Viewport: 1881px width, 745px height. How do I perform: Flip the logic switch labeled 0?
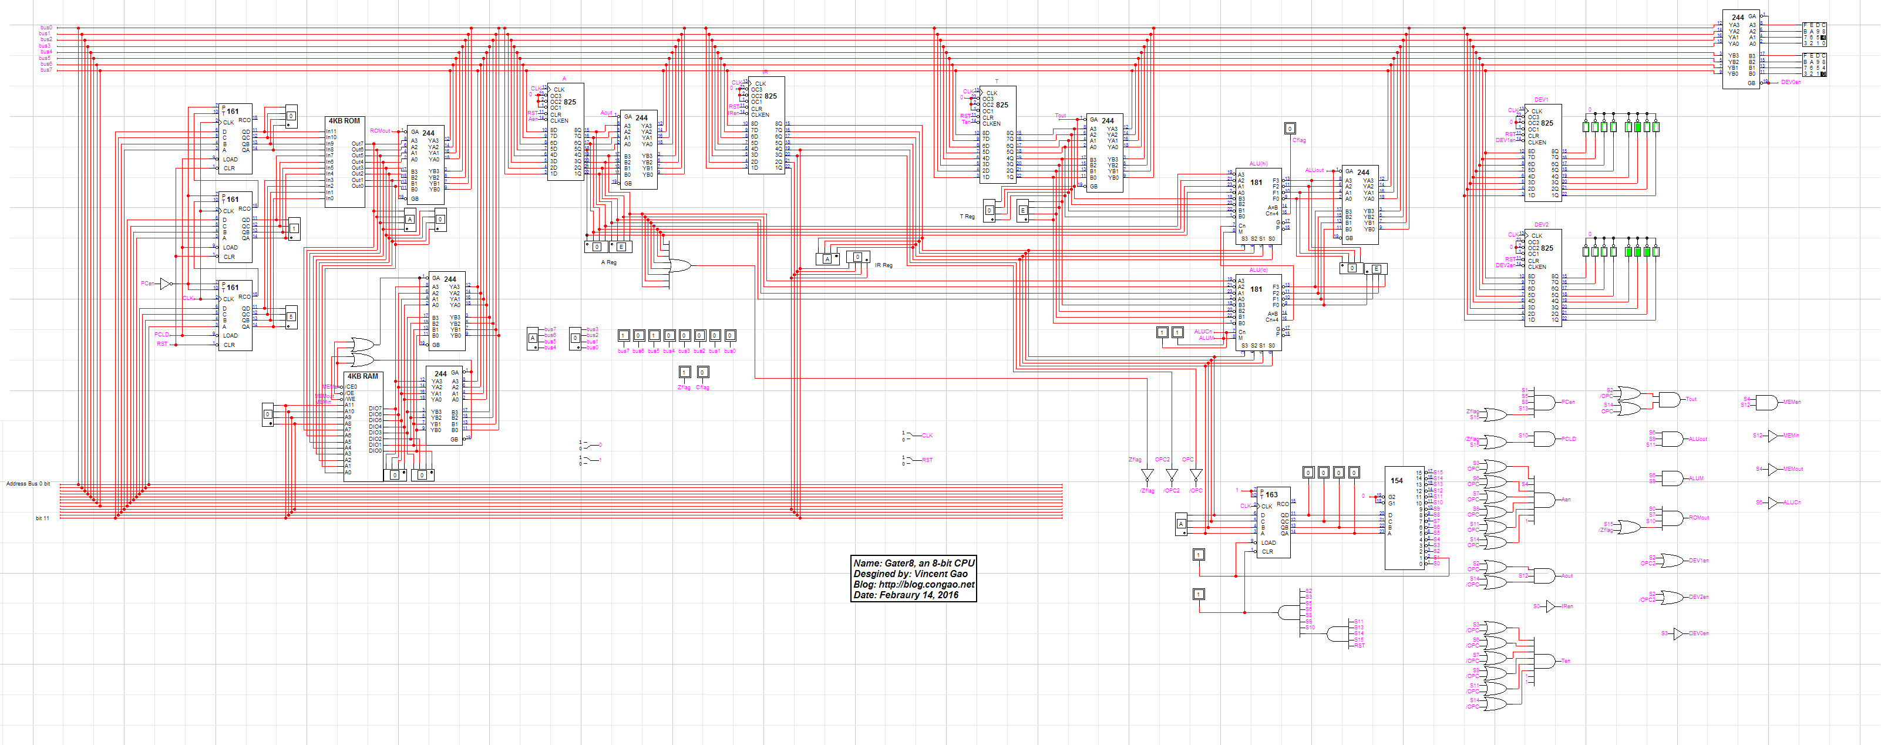point(588,444)
